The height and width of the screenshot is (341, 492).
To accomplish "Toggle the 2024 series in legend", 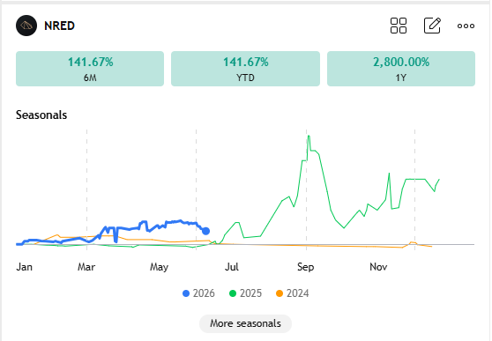I will coord(293,293).
